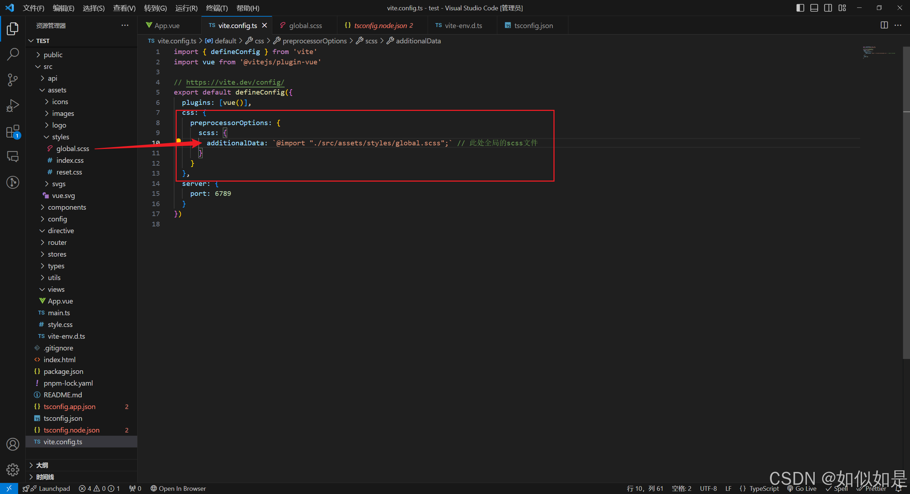The image size is (910, 494).
Task: Open the Extensions view
Action: 13,131
